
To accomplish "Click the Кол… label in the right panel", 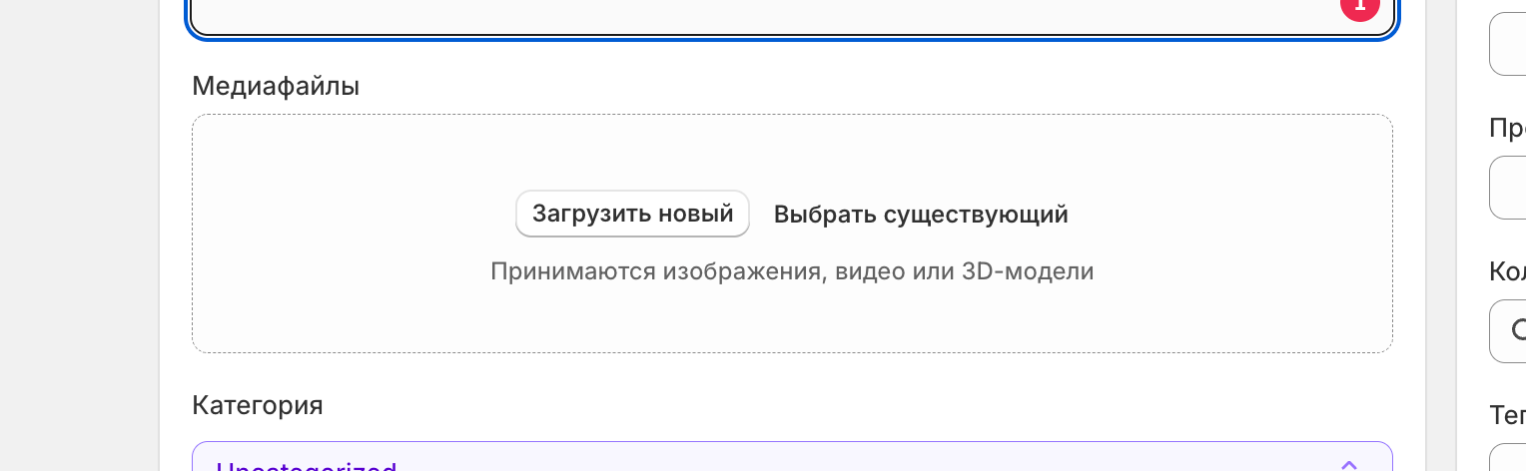I will (x=1507, y=271).
